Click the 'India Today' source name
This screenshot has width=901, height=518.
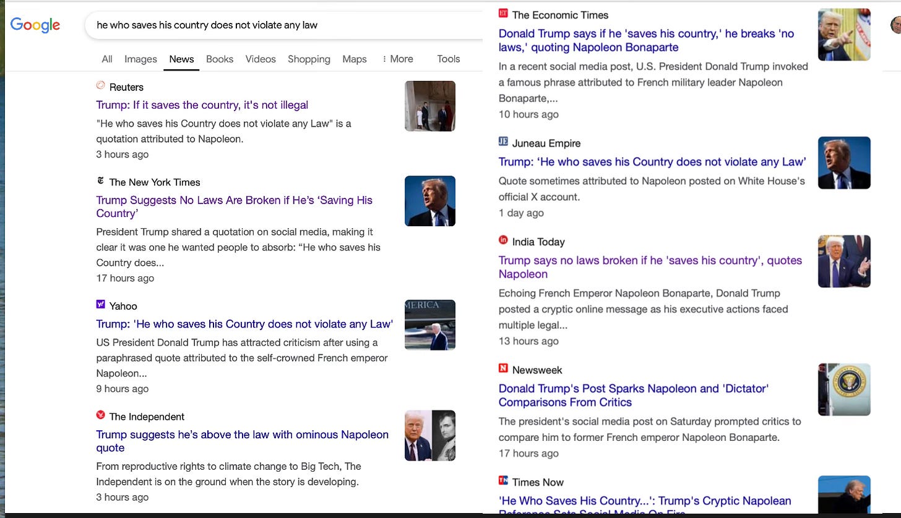tap(538, 242)
